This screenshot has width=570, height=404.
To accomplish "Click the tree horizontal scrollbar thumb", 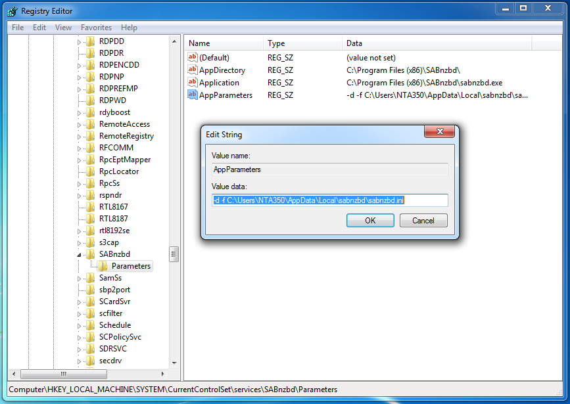I will [x=64, y=374].
